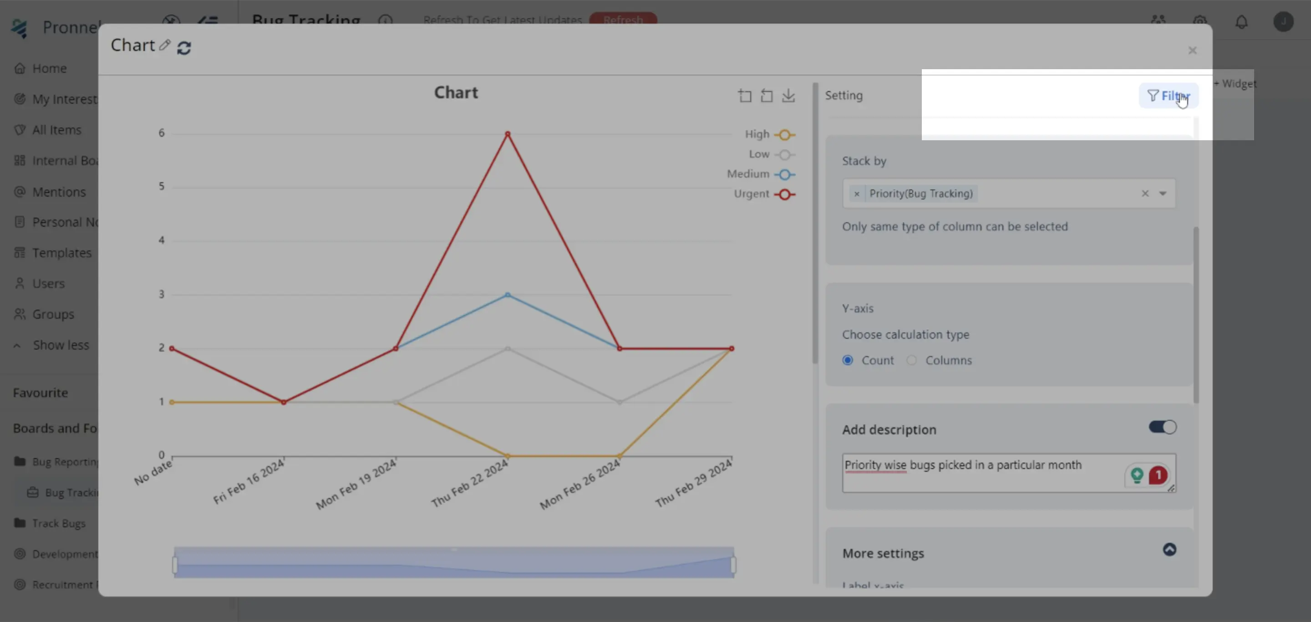Click the sidebar collapse icon in header
This screenshot has width=1311, height=622.
(208, 21)
